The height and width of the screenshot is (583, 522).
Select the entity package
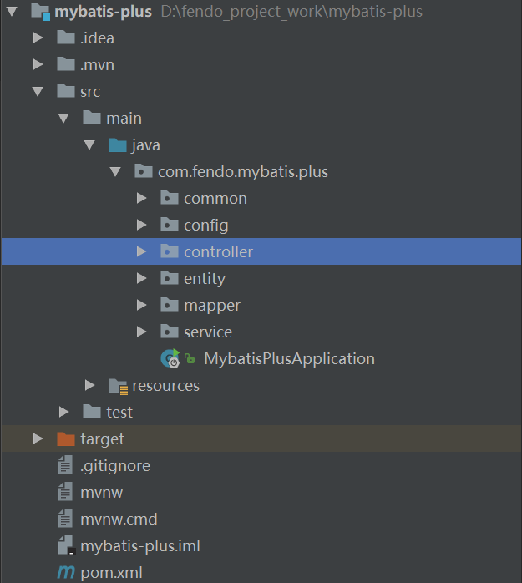coord(204,279)
